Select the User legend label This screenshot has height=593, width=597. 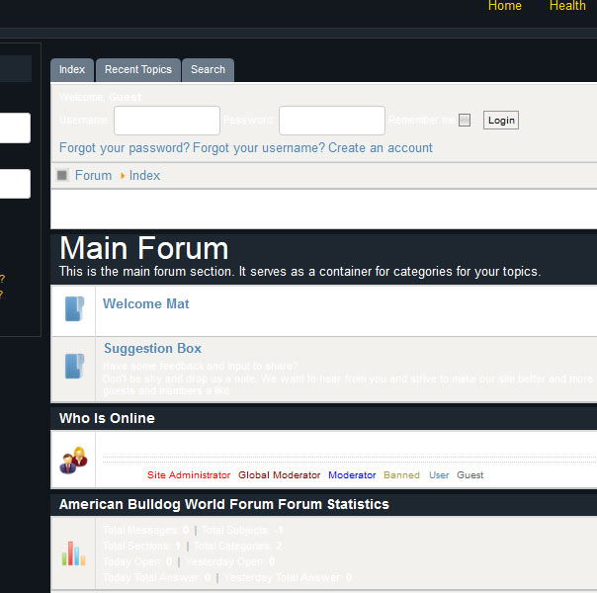coord(439,475)
